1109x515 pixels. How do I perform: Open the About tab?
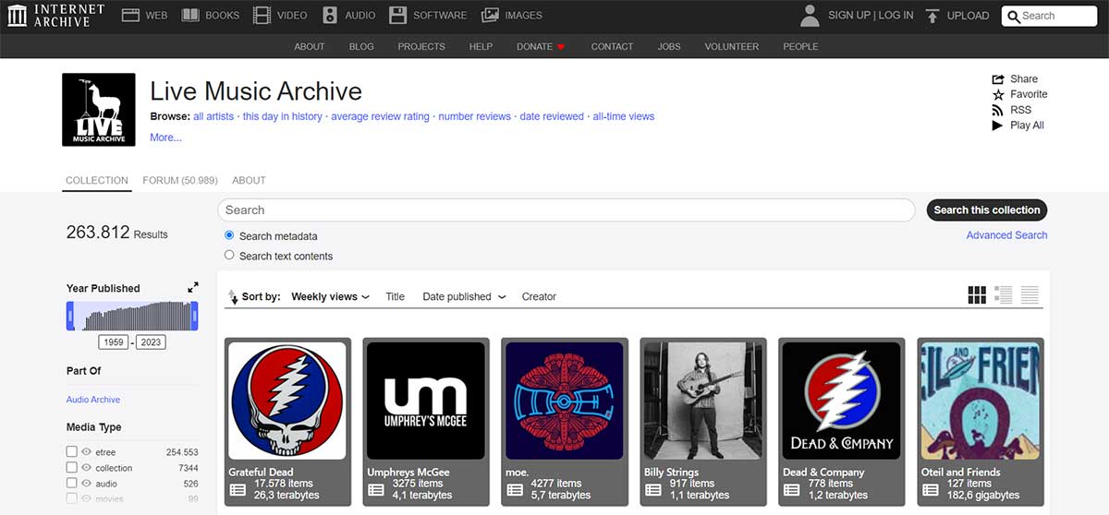coord(249,180)
